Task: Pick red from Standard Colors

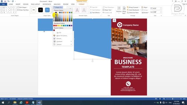Action: (x=56, y=26)
